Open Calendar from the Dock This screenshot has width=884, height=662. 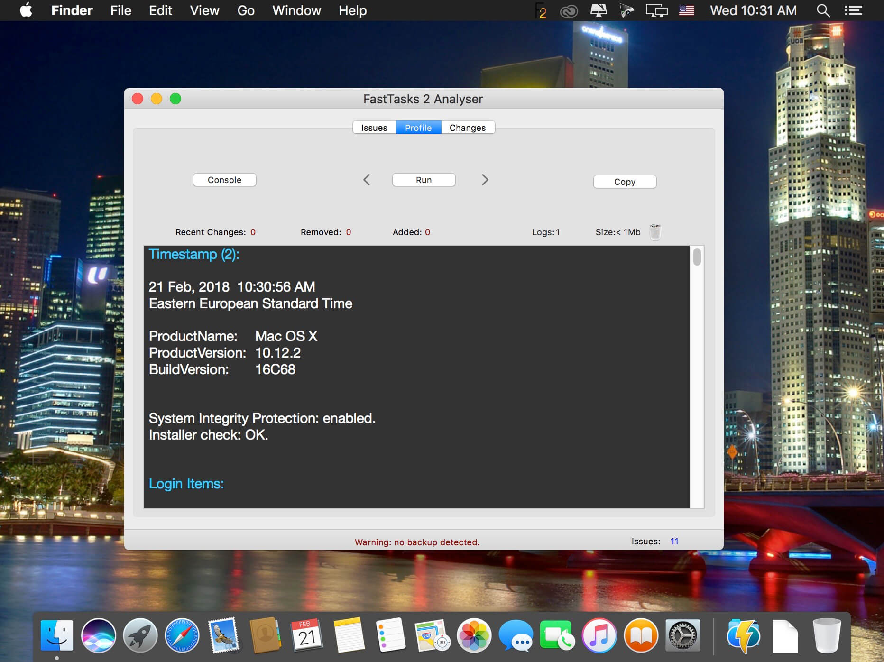pos(307,635)
